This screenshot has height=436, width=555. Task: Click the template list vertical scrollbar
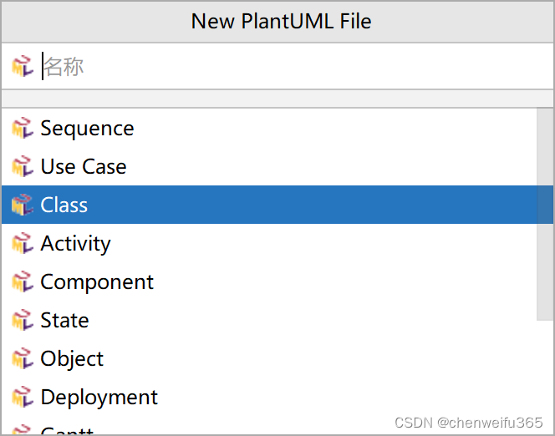coord(545,215)
